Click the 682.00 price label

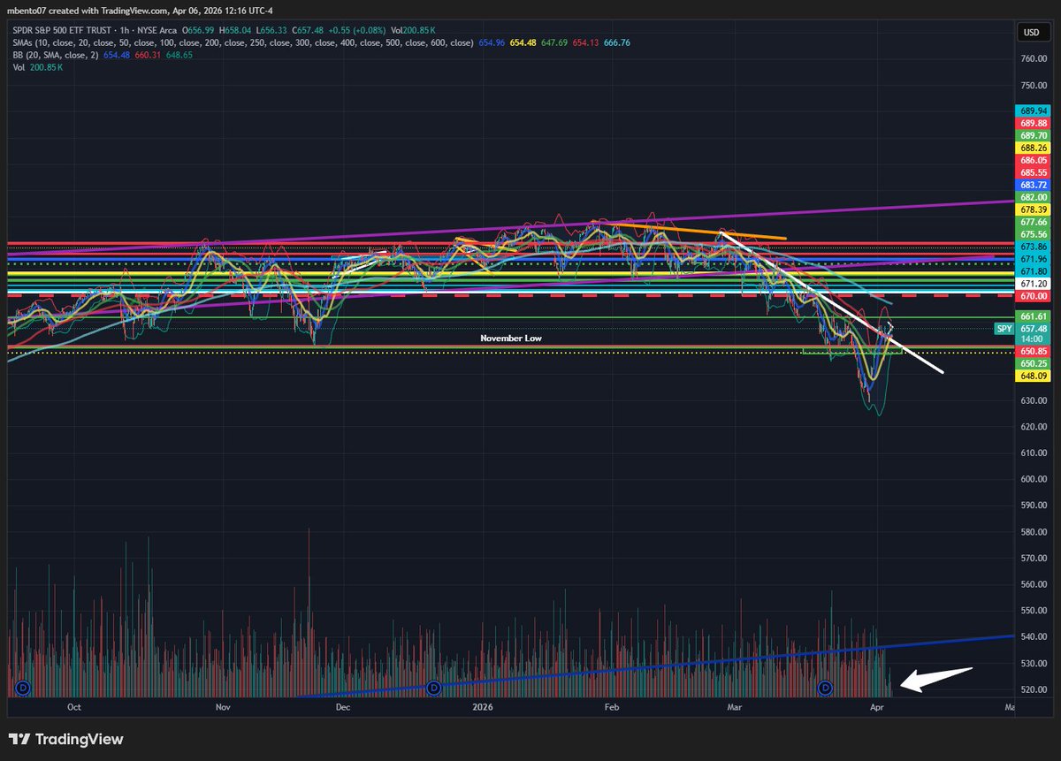click(x=1034, y=197)
